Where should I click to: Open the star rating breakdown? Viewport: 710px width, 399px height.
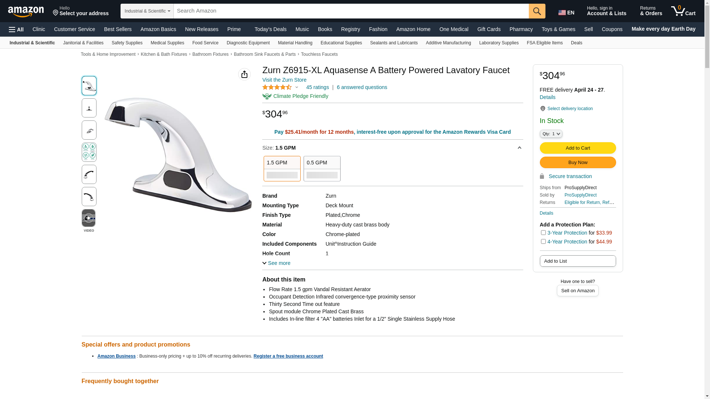coord(280,87)
